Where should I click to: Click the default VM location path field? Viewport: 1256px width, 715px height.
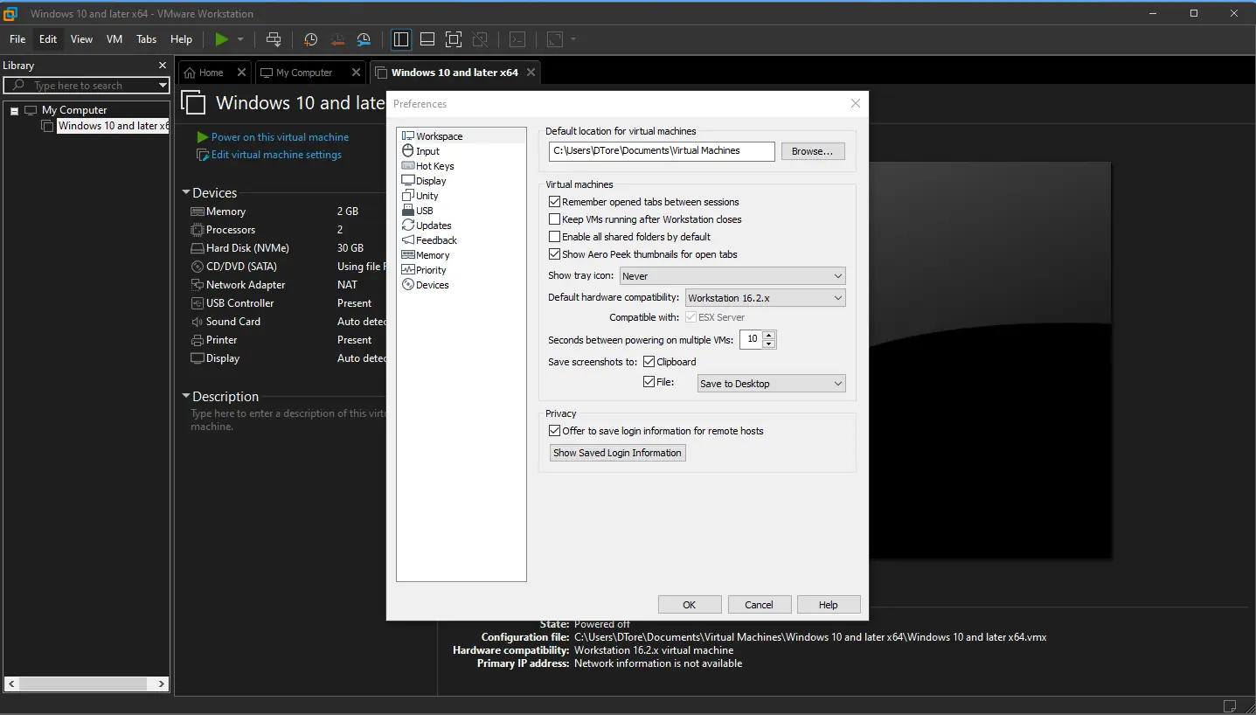pyautogui.click(x=662, y=151)
